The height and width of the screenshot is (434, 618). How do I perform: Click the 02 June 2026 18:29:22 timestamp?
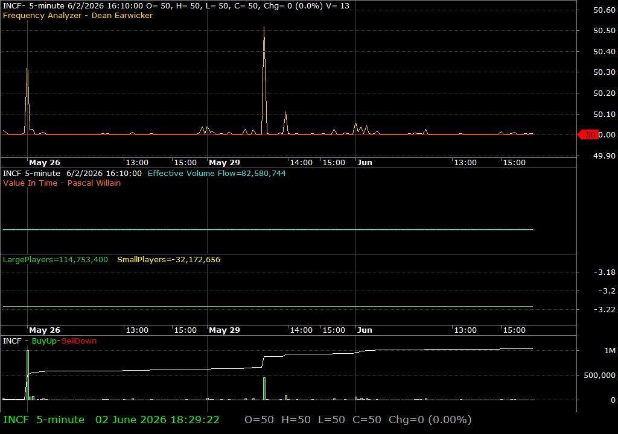(158, 420)
